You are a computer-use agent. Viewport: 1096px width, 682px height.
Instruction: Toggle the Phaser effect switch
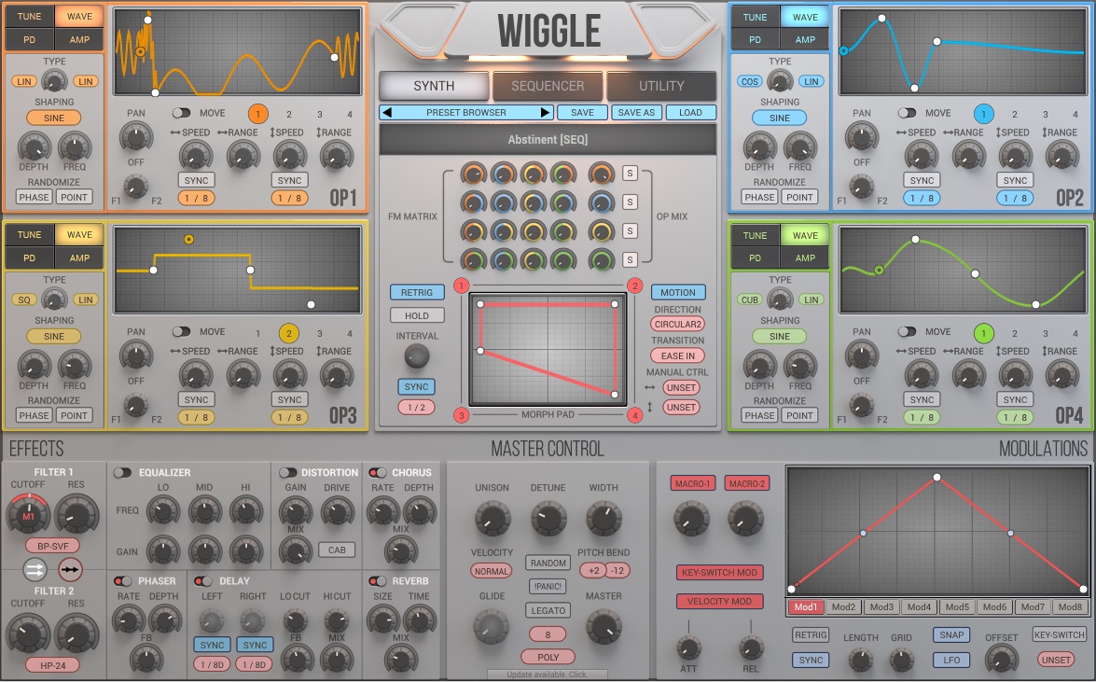[x=123, y=581]
